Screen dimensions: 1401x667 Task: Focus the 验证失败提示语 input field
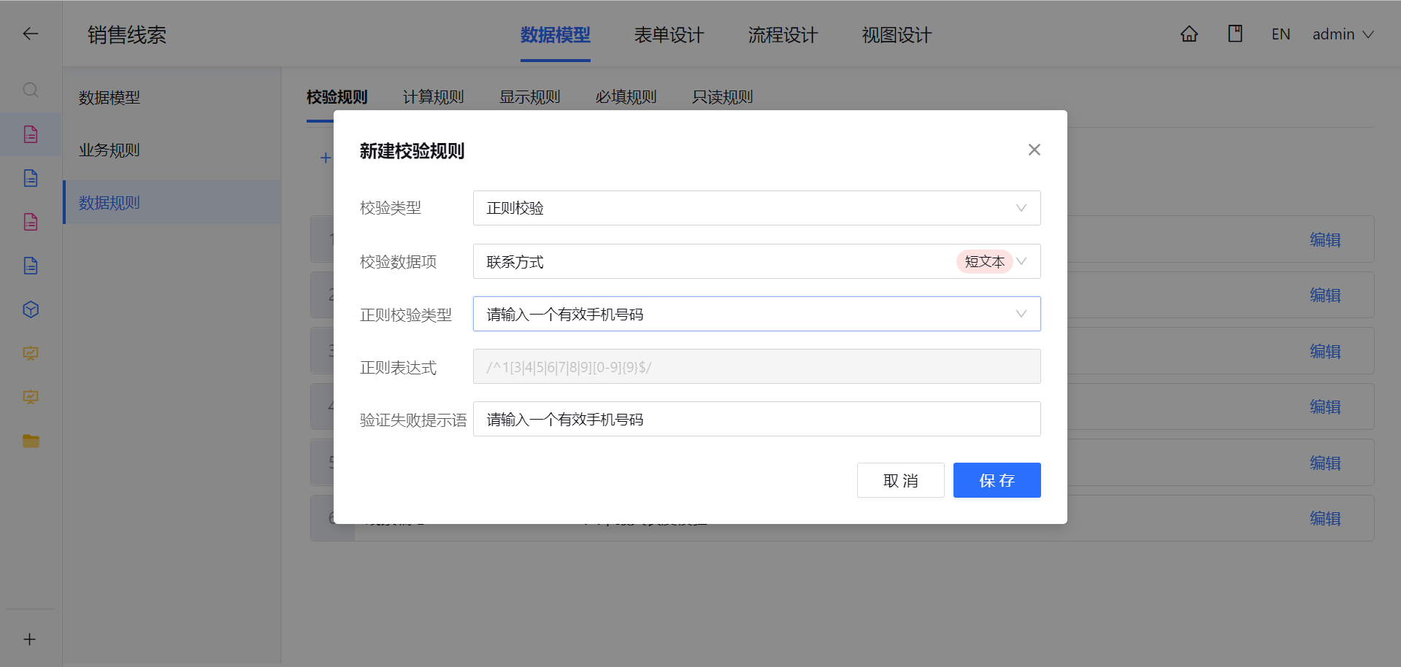pyautogui.click(x=757, y=419)
